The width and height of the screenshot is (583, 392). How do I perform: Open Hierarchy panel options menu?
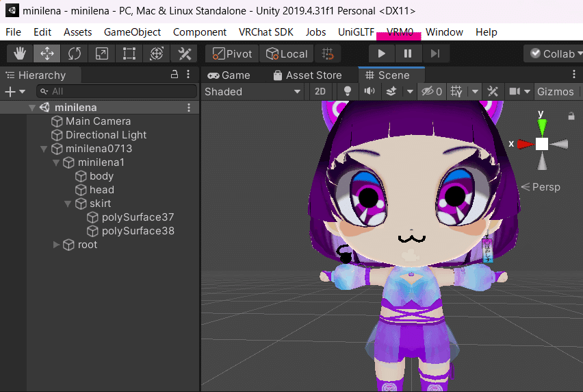188,74
